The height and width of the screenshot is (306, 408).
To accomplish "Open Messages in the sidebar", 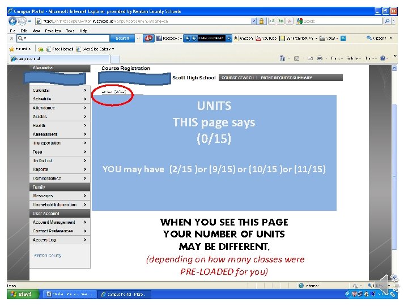I will [60, 195].
